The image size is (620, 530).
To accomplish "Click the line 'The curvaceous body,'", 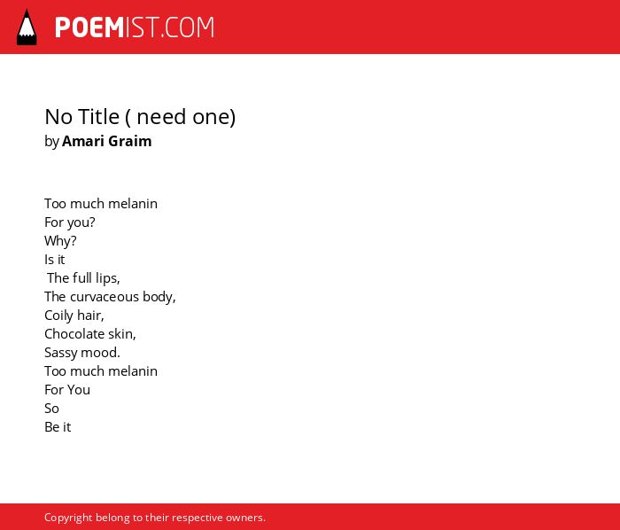I will pos(111,297).
